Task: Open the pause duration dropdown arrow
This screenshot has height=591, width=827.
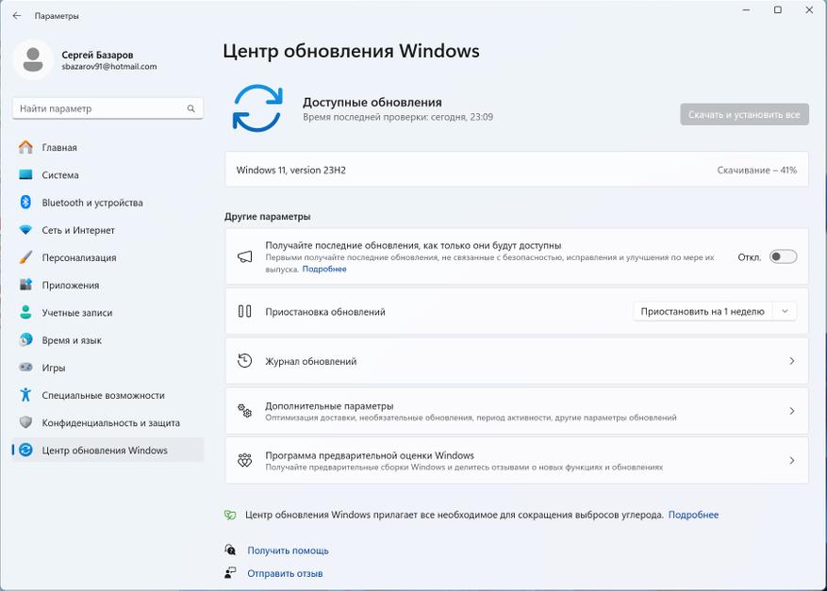Action: [x=785, y=311]
